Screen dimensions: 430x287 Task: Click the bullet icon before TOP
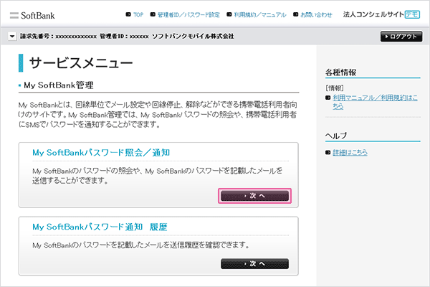pos(128,14)
